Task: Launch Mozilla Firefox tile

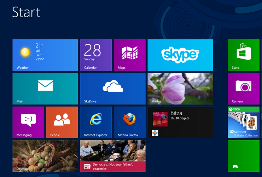Action: [130, 122]
